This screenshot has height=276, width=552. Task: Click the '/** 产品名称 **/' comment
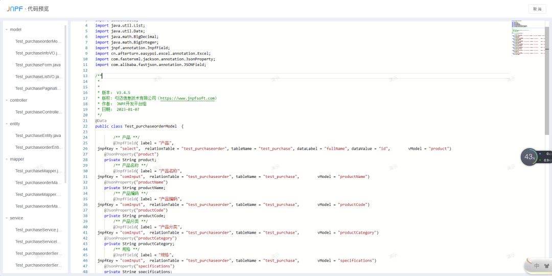coord(131,166)
